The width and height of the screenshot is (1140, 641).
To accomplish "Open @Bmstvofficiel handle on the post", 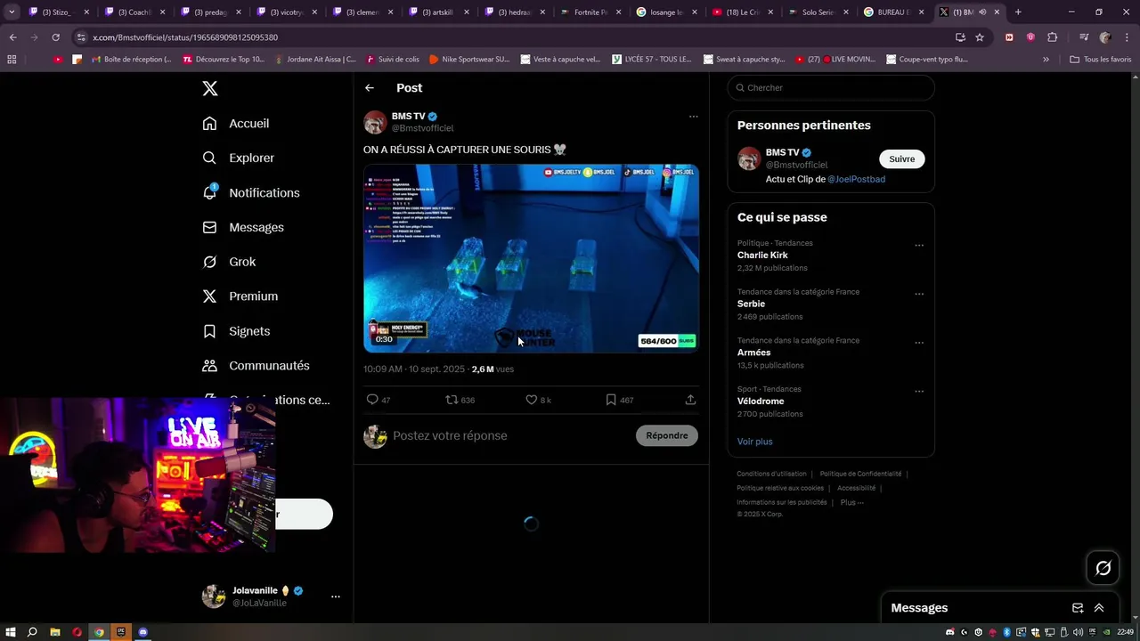I will 422,128.
